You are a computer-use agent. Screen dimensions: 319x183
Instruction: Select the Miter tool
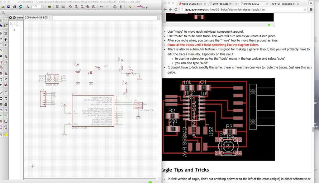(6, 79)
